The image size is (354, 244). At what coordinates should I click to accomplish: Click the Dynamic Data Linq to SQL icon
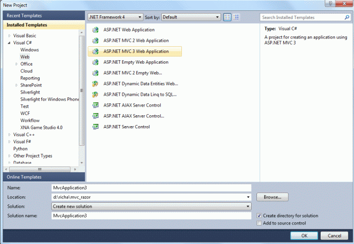point(95,95)
